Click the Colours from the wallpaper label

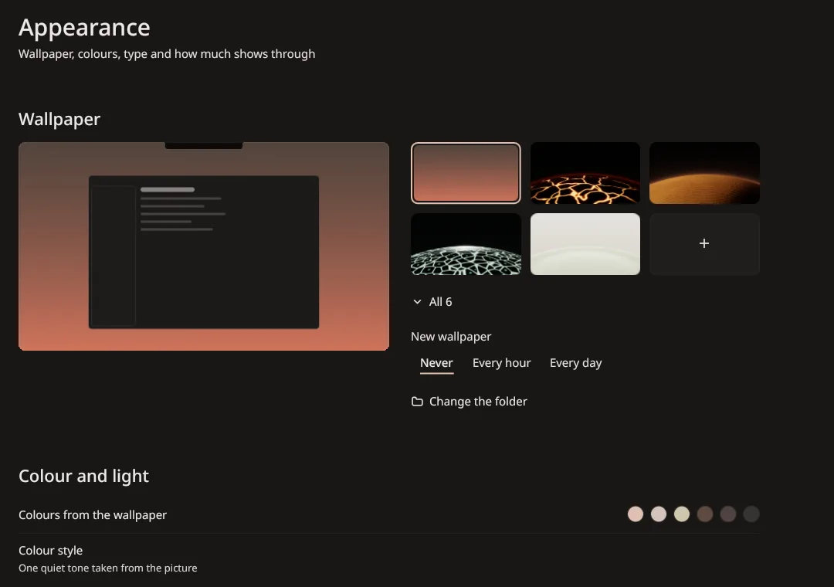click(93, 514)
